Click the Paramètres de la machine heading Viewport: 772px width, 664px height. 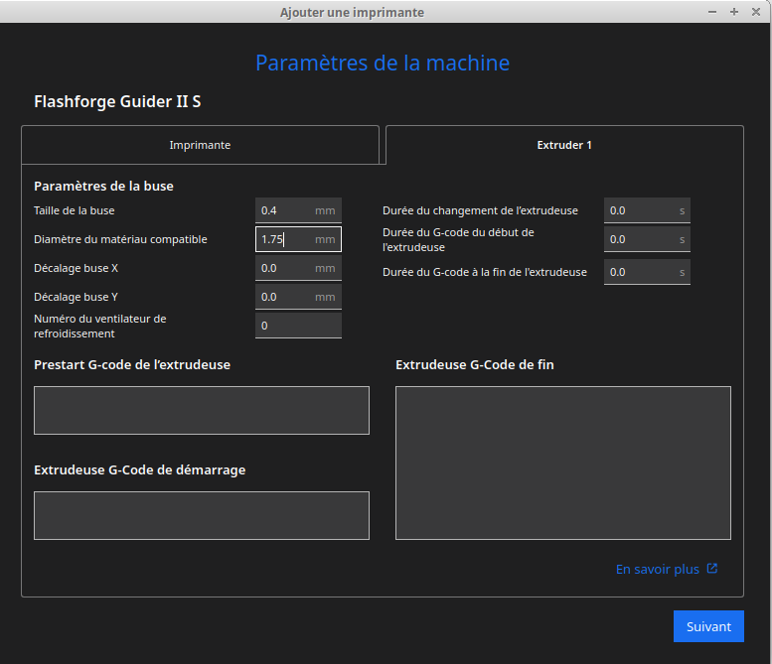(x=383, y=63)
